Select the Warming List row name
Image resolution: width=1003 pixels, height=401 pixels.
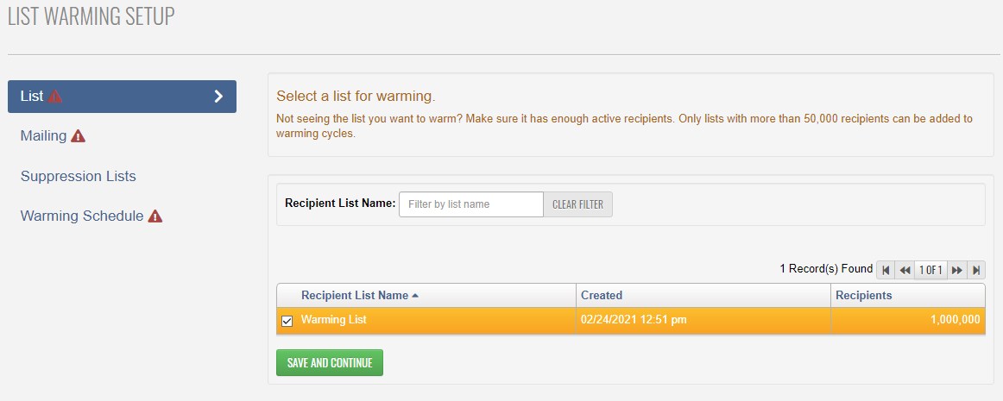[x=334, y=320]
